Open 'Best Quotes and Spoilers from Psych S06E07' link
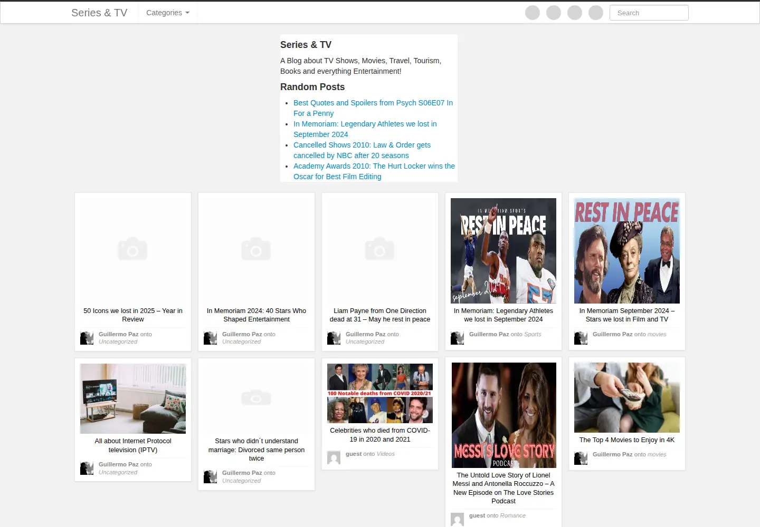760x527 pixels. [x=373, y=108]
